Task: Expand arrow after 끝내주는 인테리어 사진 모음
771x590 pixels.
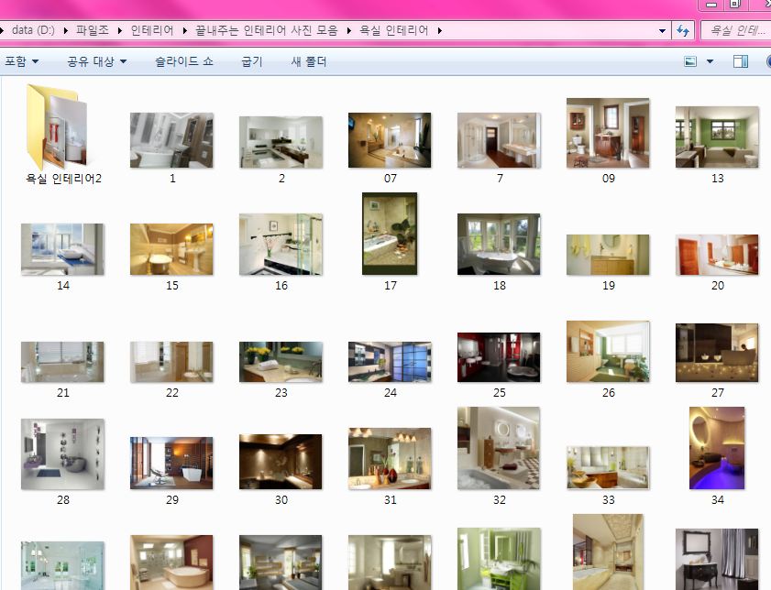Action: click(x=349, y=30)
